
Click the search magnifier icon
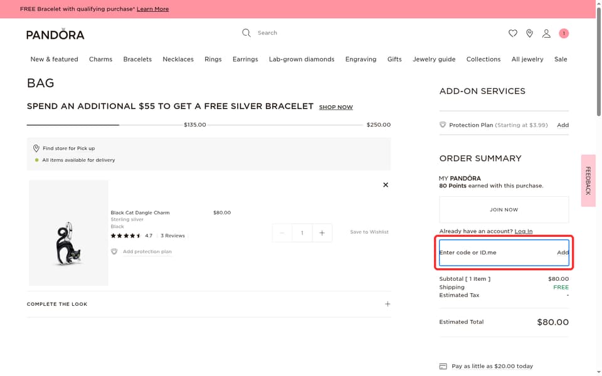pos(246,33)
